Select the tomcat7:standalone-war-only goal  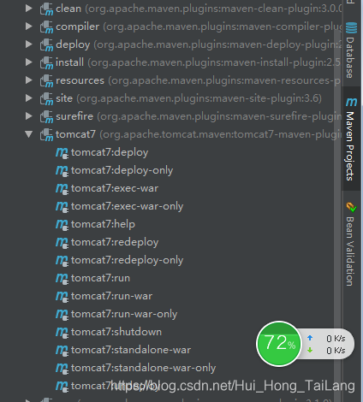(143, 368)
